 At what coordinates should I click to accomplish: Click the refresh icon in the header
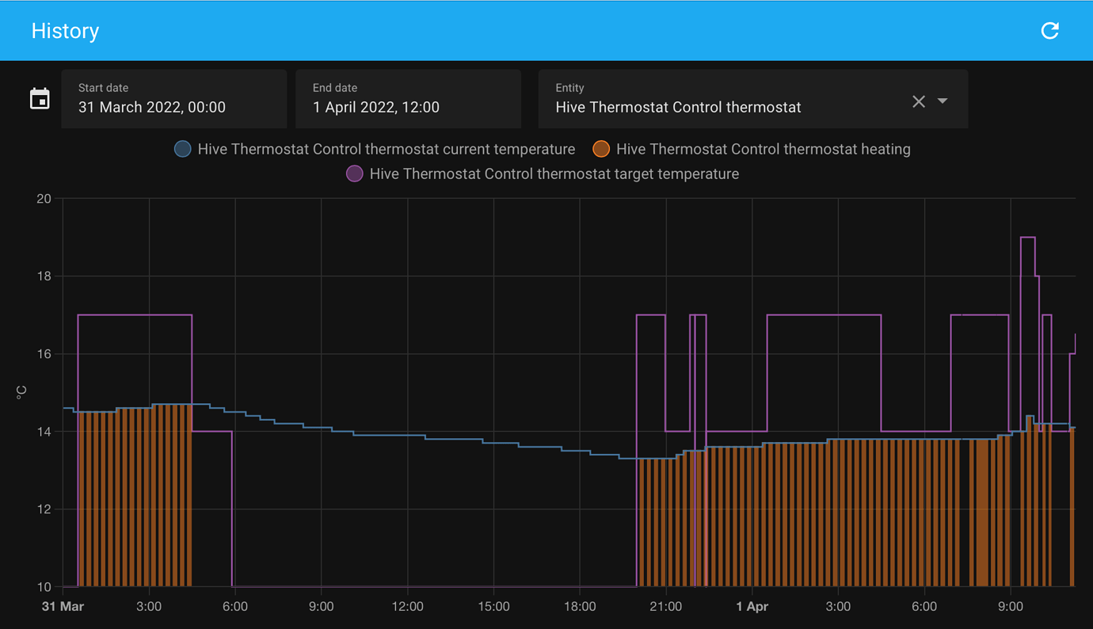point(1049,31)
